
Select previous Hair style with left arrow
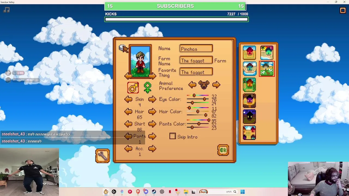[x=128, y=112]
